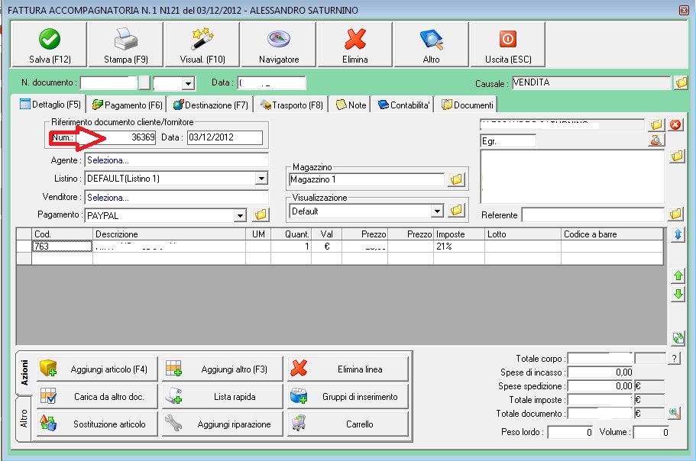Print document with Stampa (F9)
The width and height of the screenshot is (696, 461).
point(125,44)
